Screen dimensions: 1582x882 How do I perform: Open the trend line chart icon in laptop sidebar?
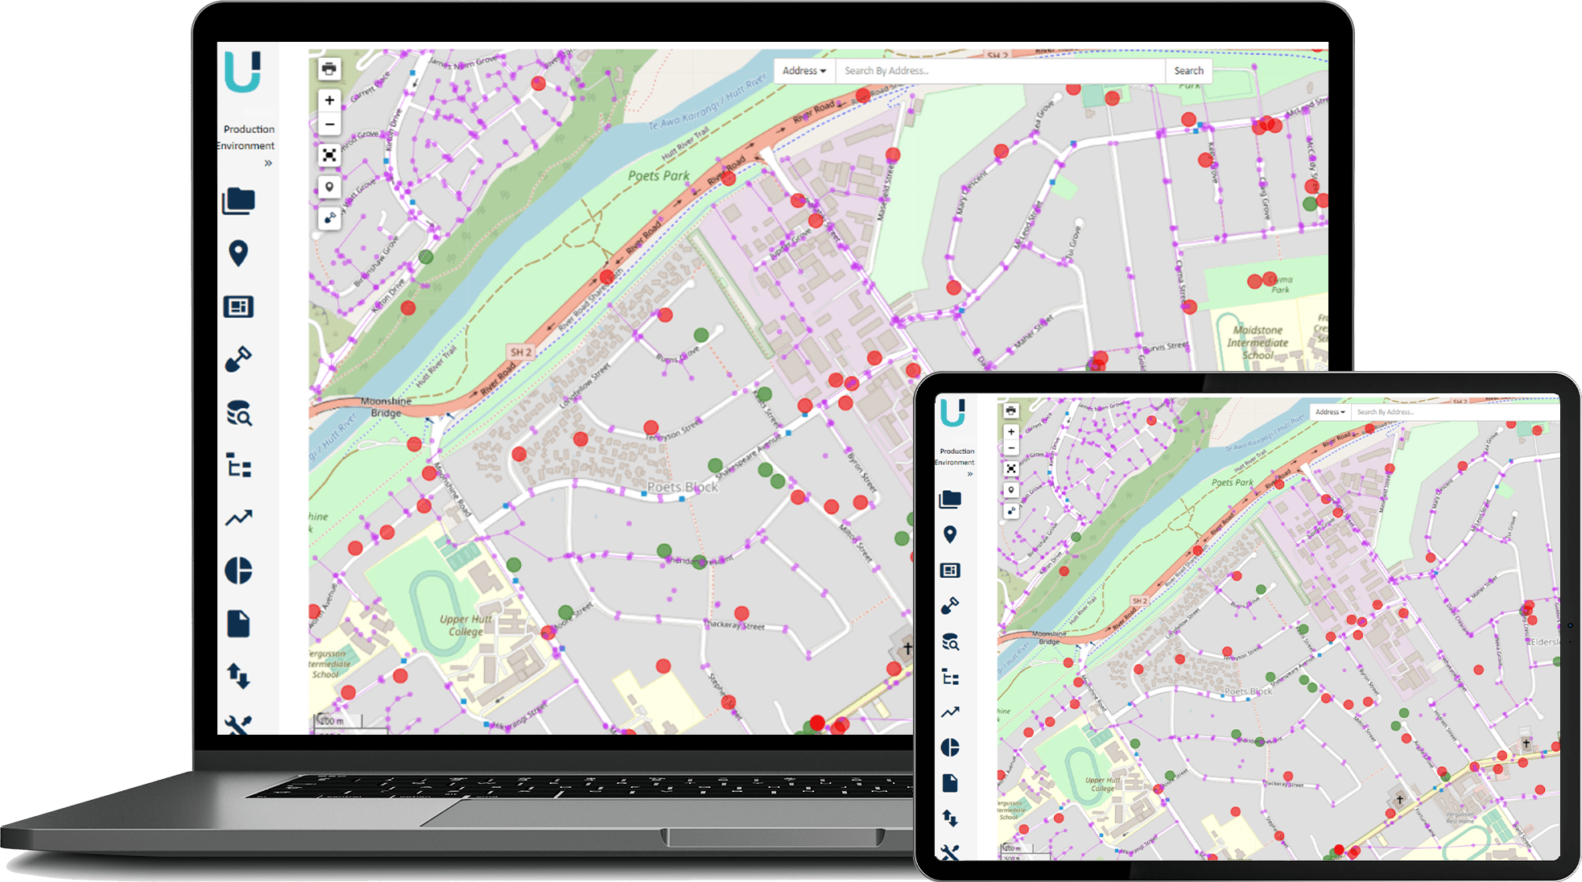(238, 518)
